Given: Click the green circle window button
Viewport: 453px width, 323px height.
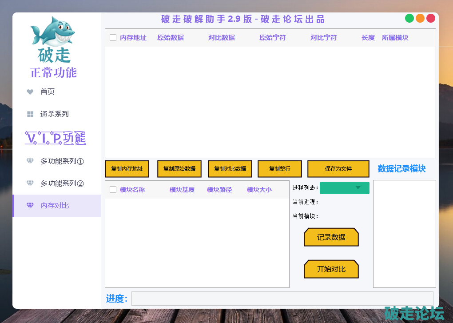Looking at the screenshot, I should click(x=409, y=18).
